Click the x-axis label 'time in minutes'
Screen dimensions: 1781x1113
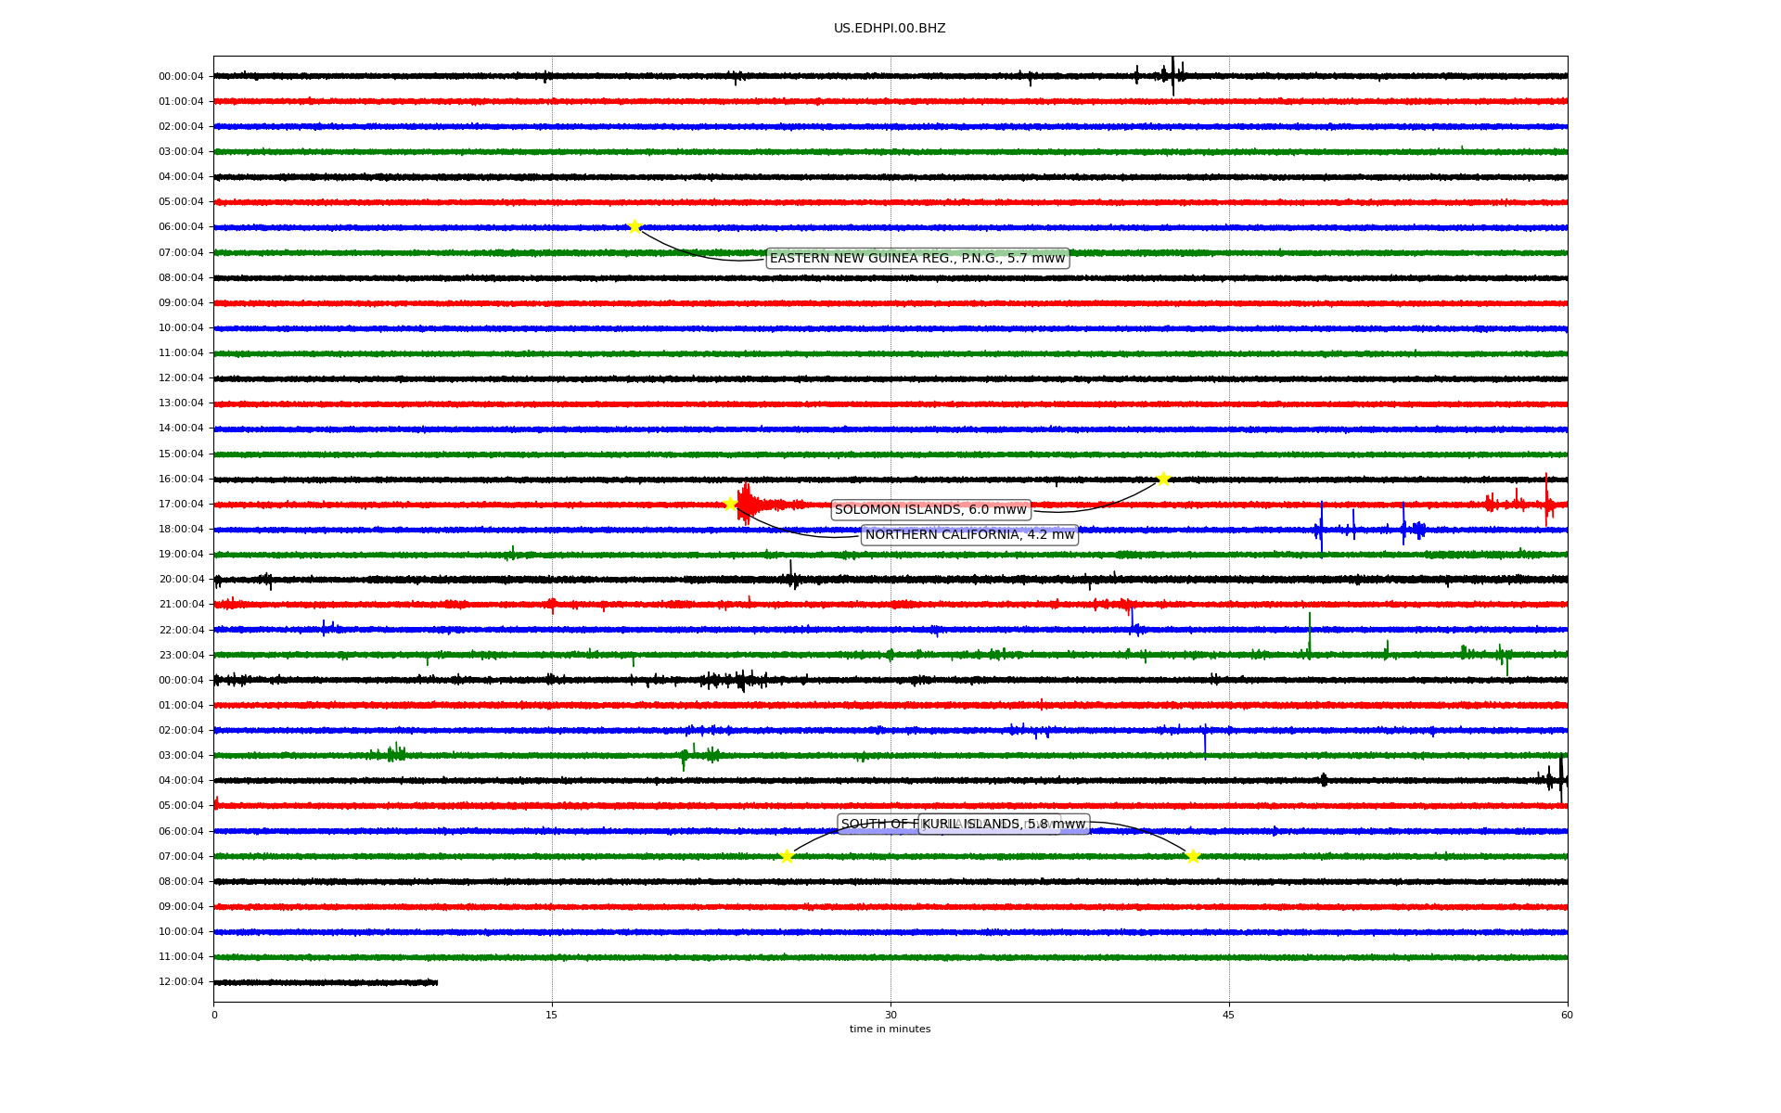point(890,1029)
